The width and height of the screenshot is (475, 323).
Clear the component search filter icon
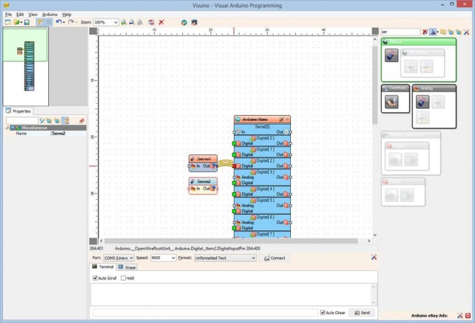tap(425, 31)
